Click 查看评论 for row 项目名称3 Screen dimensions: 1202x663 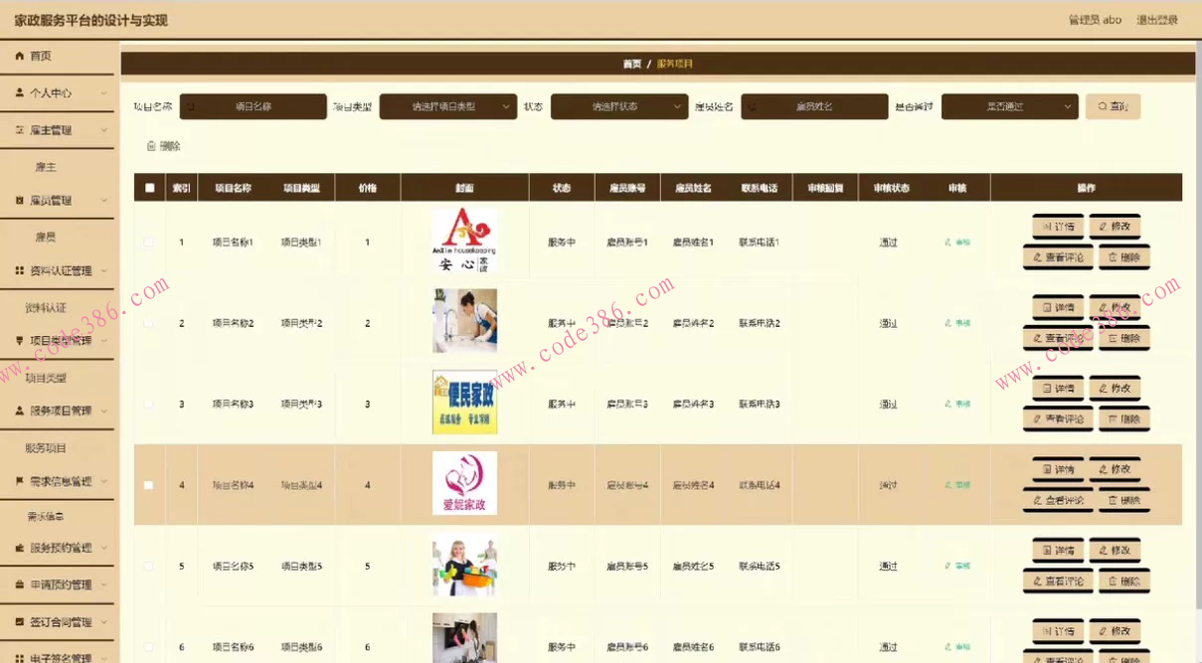pos(1058,418)
